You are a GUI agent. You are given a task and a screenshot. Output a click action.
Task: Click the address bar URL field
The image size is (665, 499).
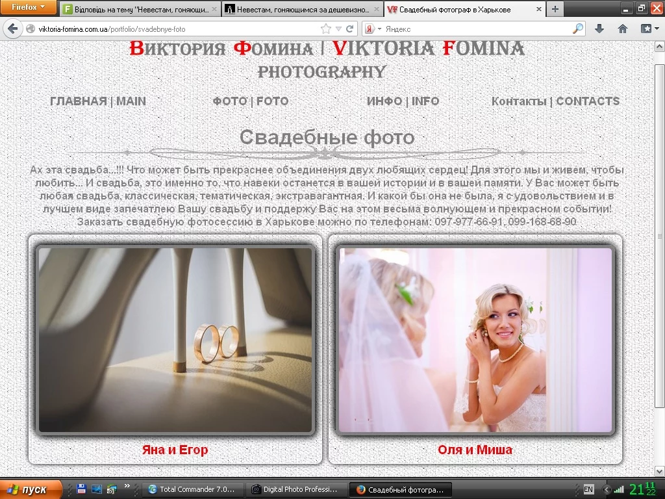178,29
